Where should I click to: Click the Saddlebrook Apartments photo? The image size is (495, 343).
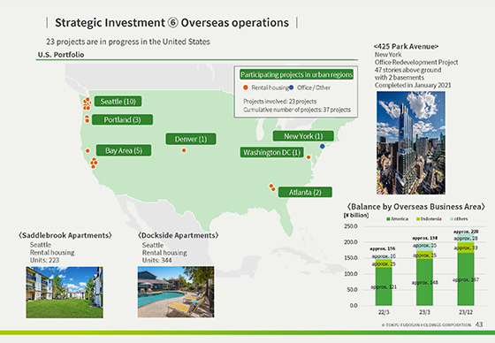click(65, 292)
